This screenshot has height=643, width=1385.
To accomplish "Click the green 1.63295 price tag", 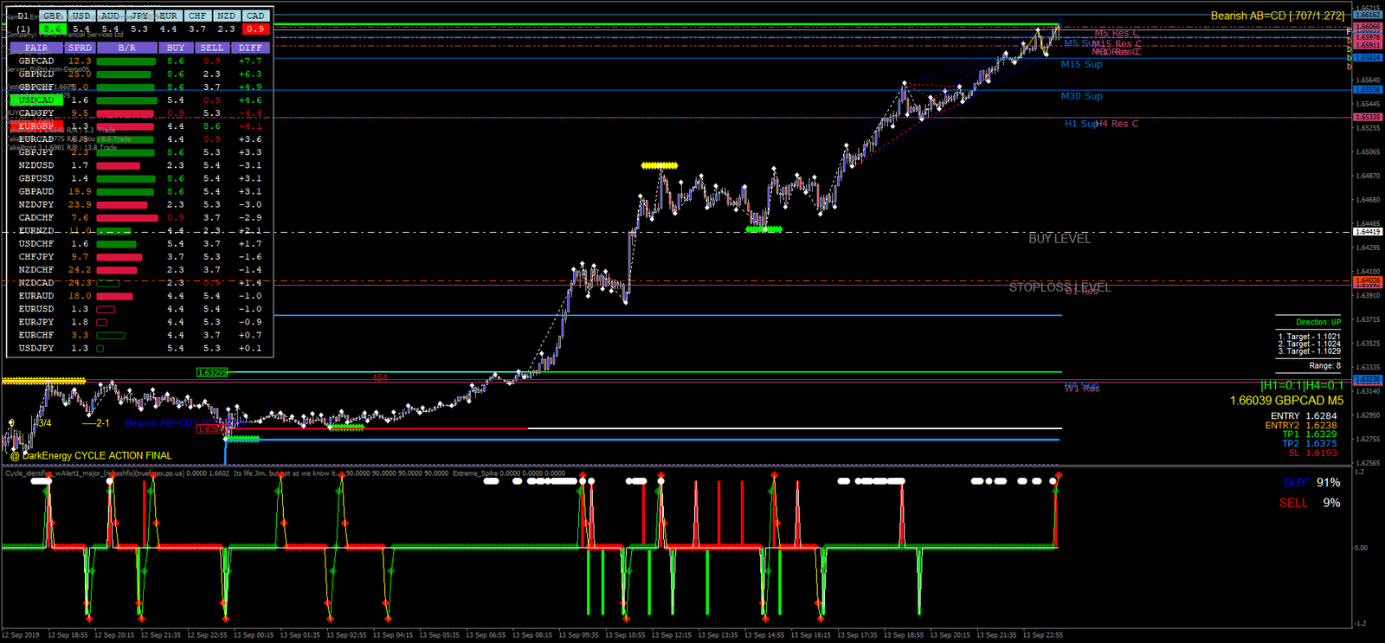I will [x=212, y=373].
